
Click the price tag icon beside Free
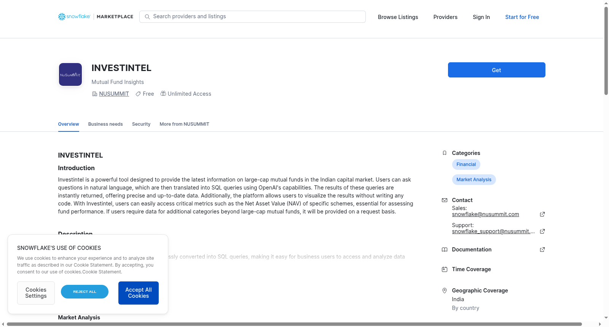[x=138, y=94]
